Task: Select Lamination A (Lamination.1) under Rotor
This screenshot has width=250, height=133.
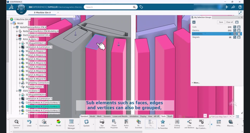Action: pyautogui.click(x=39, y=47)
